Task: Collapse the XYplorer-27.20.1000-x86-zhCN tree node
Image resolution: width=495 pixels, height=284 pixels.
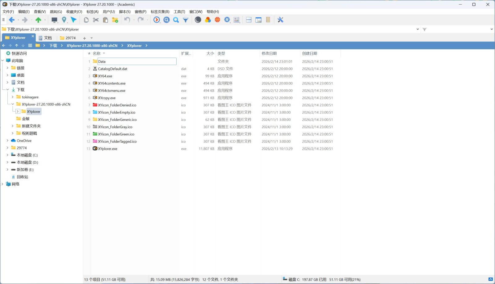Action: coord(13,104)
